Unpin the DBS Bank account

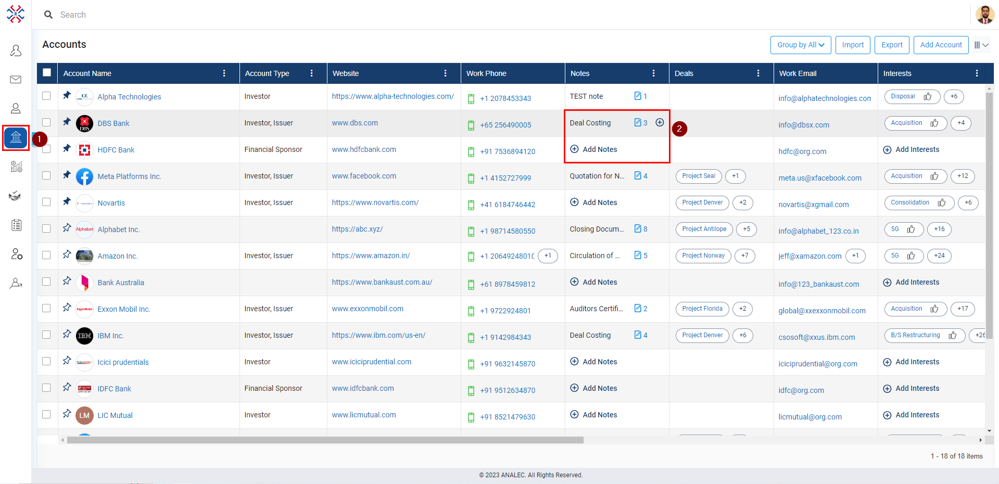(67, 122)
